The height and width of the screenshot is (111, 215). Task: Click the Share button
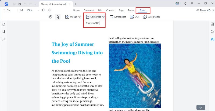point(201,10)
